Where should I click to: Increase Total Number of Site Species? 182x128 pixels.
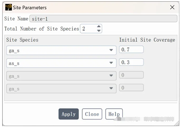tap(99, 26)
